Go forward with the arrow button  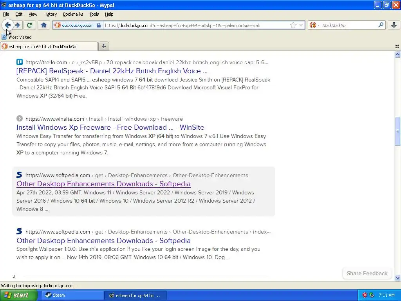pos(18,25)
